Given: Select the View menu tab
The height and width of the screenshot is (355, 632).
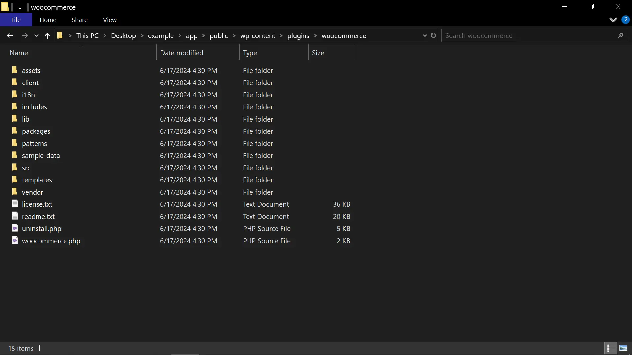Looking at the screenshot, I should click(x=110, y=19).
